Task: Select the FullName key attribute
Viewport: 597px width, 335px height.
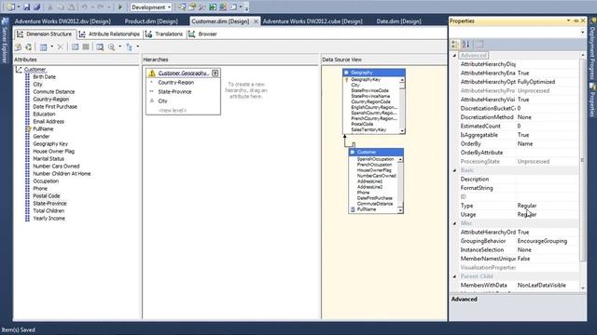Action: click(x=43, y=128)
